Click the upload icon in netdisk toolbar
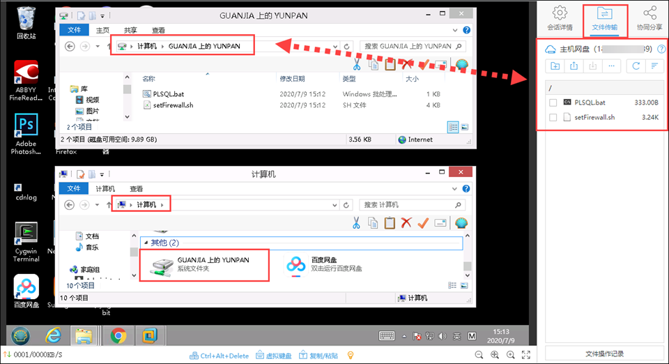 574,66
